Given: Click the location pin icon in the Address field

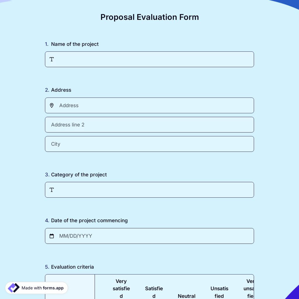Looking at the screenshot, I should pos(52,105).
